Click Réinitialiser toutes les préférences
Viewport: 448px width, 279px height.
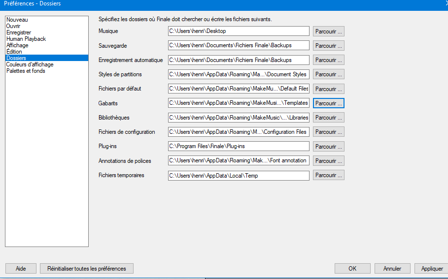tap(87, 269)
